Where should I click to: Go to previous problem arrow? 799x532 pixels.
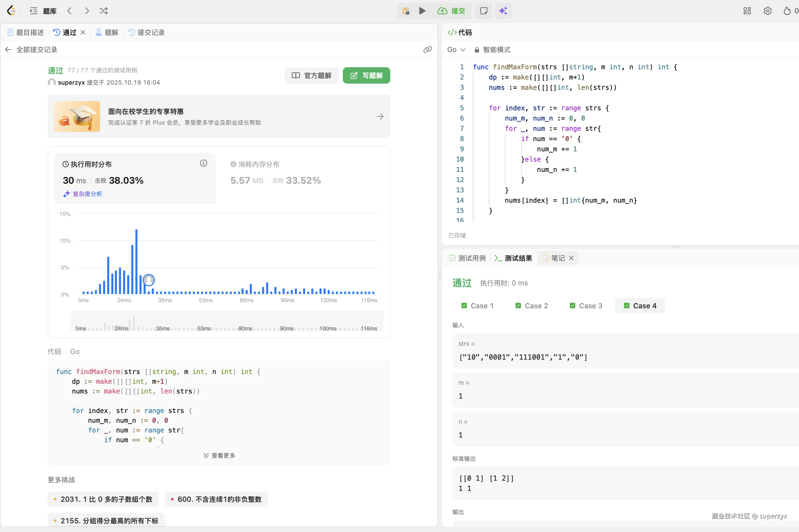tap(69, 11)
